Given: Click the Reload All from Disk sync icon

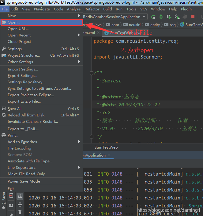Looking at the screenshot, I should pos(4,115).
